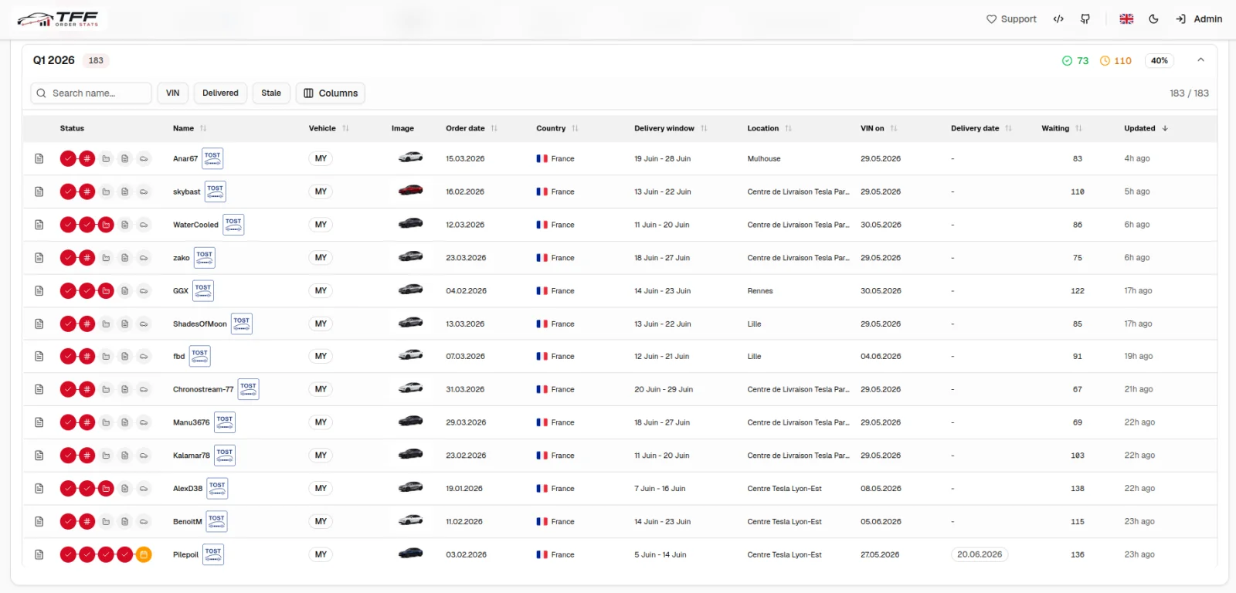Sort by Location column header

[769, 128]
